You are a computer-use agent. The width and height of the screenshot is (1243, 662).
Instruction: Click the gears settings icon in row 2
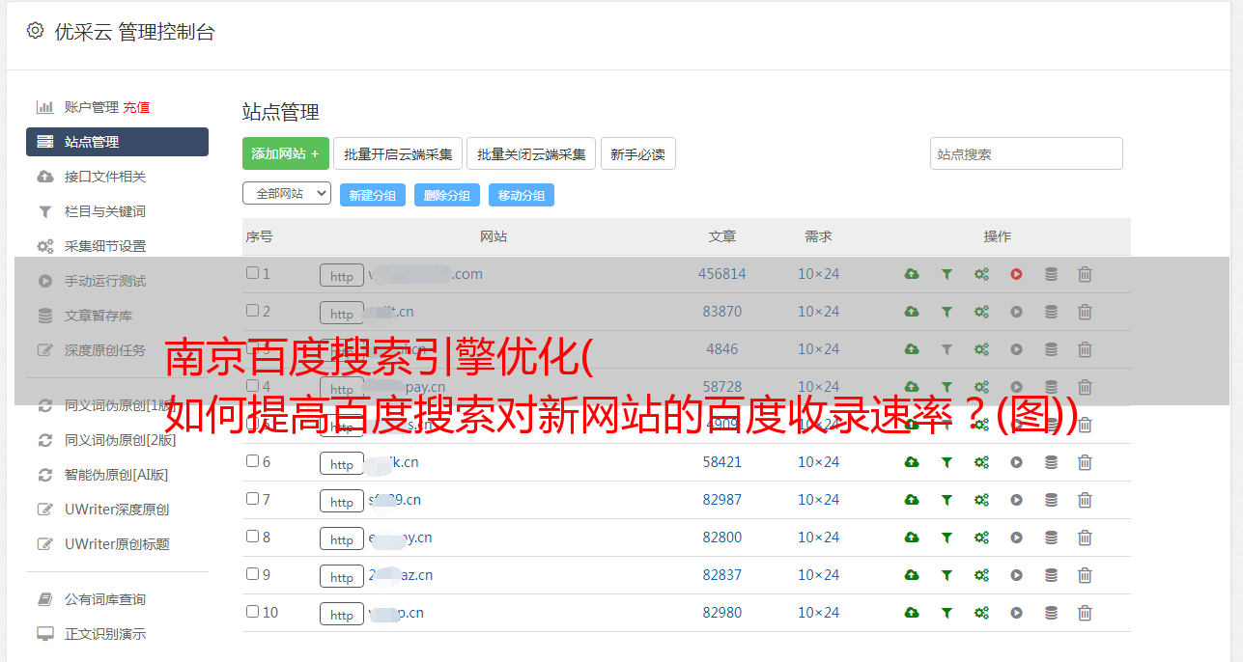(x=981, y=312)
